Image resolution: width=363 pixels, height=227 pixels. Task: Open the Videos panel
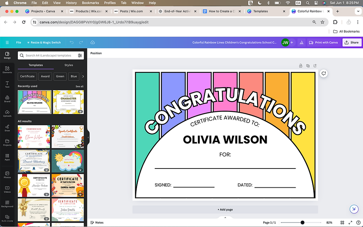pyautogui.click(x=7, y=189)
